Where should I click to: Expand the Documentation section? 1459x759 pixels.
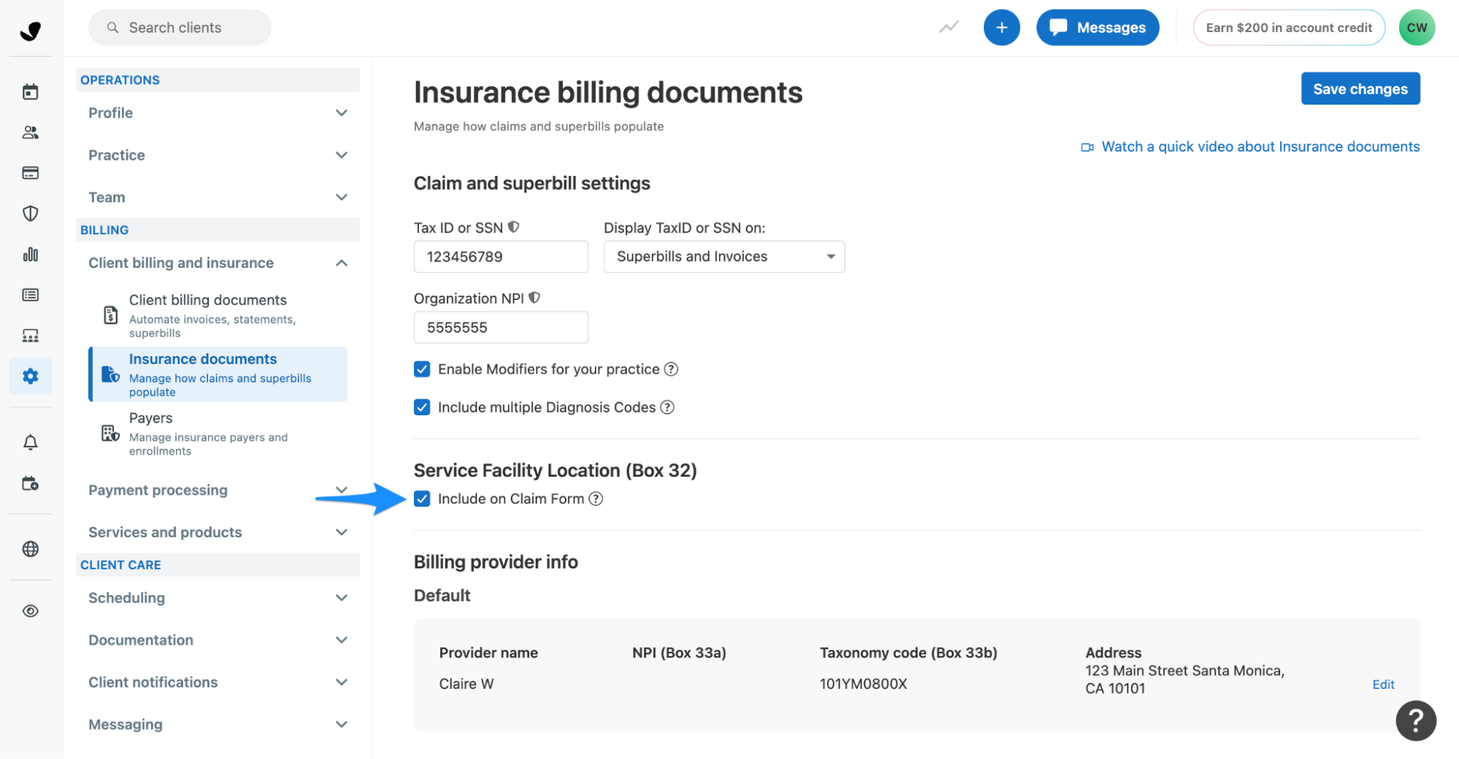point(217,640)
